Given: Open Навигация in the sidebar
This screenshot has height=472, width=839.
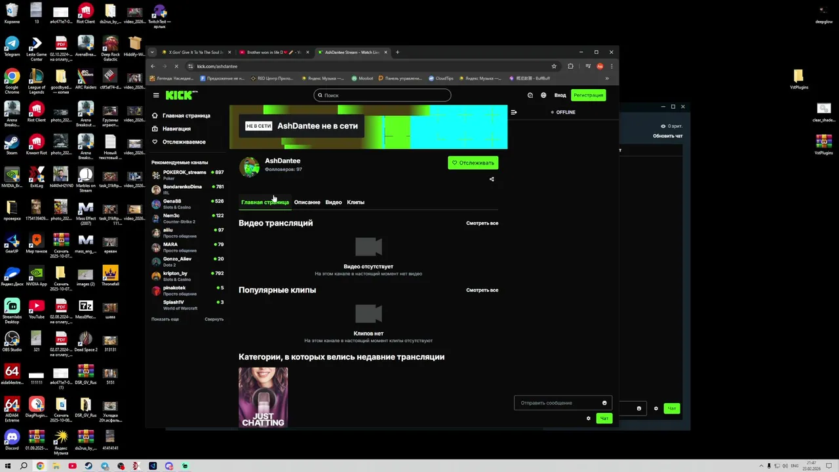Looking at the screenshot, I should coord(172,128).
